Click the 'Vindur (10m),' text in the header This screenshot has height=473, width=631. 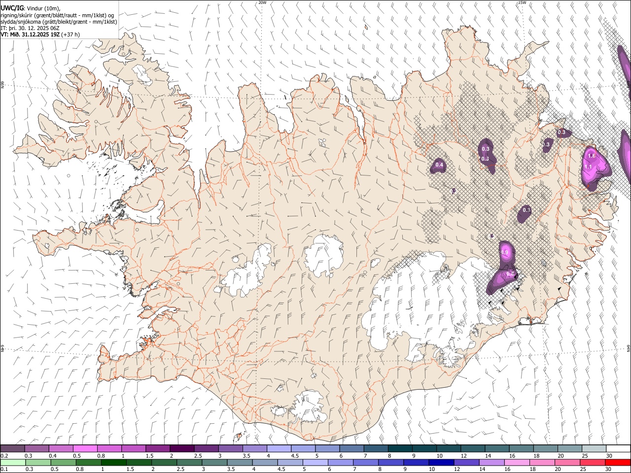(43, 8)
